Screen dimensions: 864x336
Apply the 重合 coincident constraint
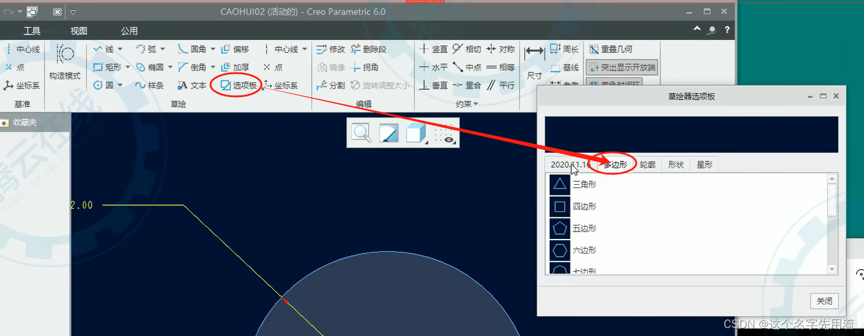(467, 85)
